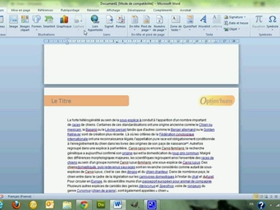Click the Basenji link
280x210 pixels.
coord(91,129)
